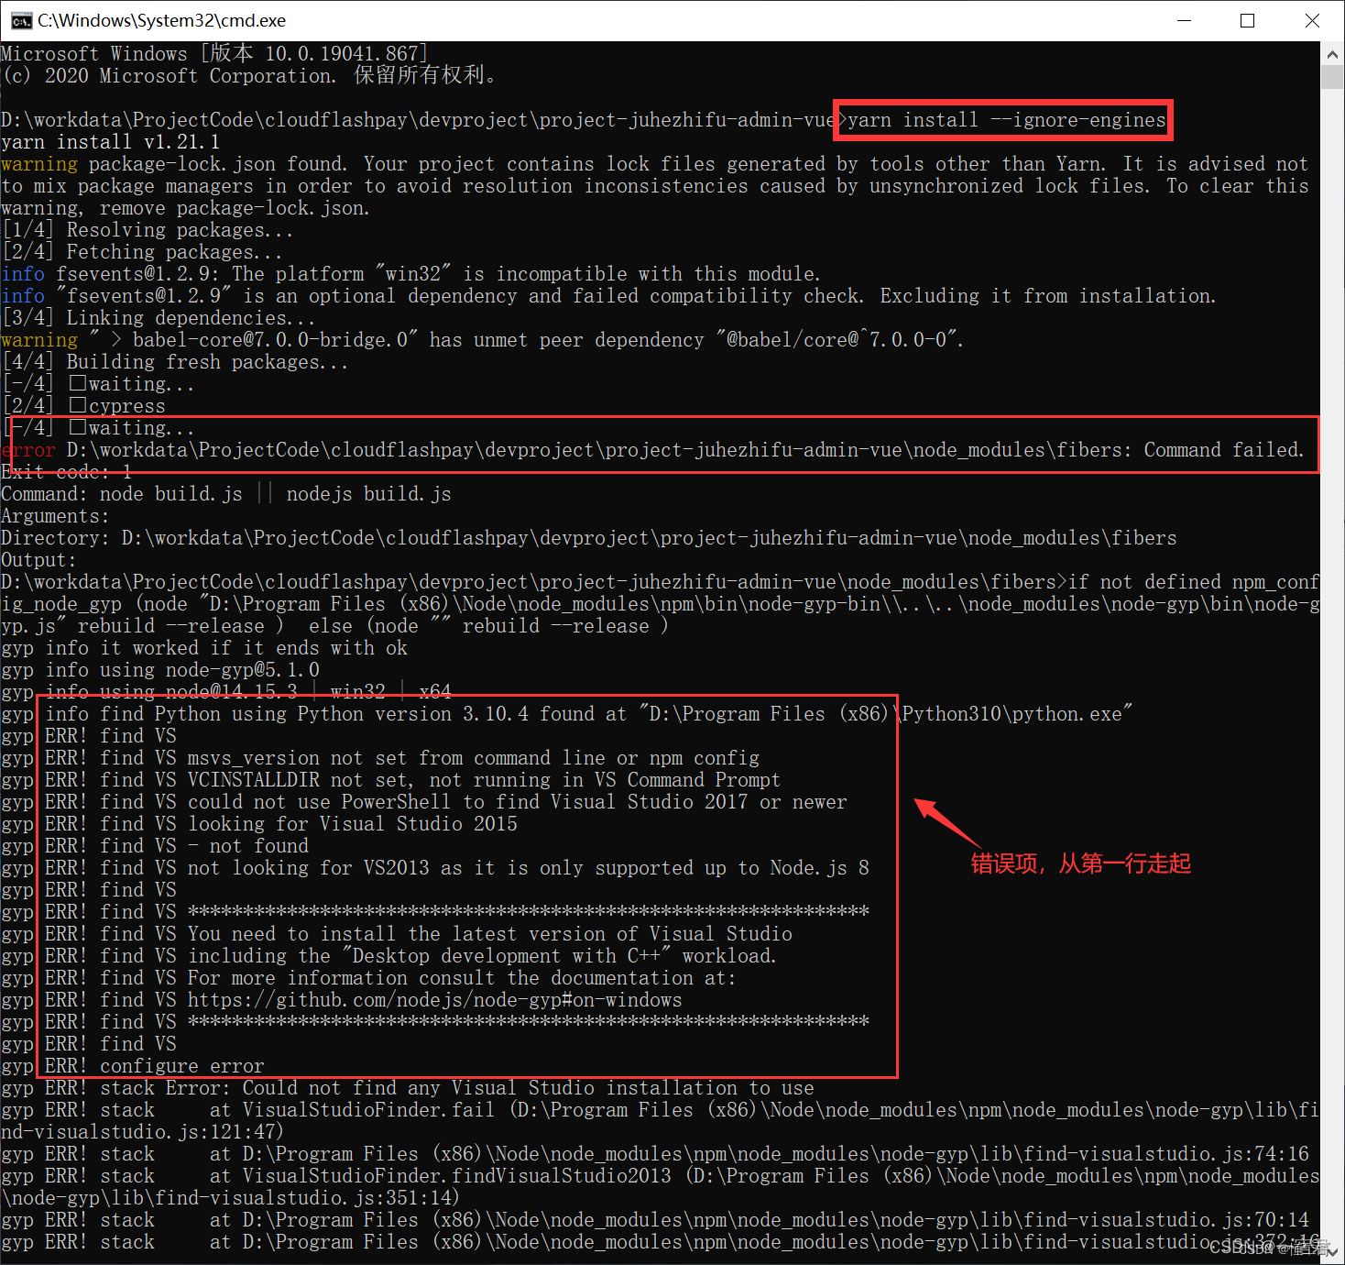1345x1265 pixels.
Task: Click the line 'gyp info it worked if it ends with ok'
Action: click(203, 648)
